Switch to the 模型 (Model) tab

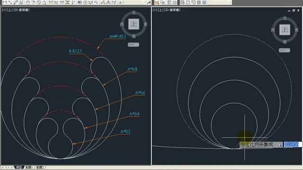click(x=19, y=167)
